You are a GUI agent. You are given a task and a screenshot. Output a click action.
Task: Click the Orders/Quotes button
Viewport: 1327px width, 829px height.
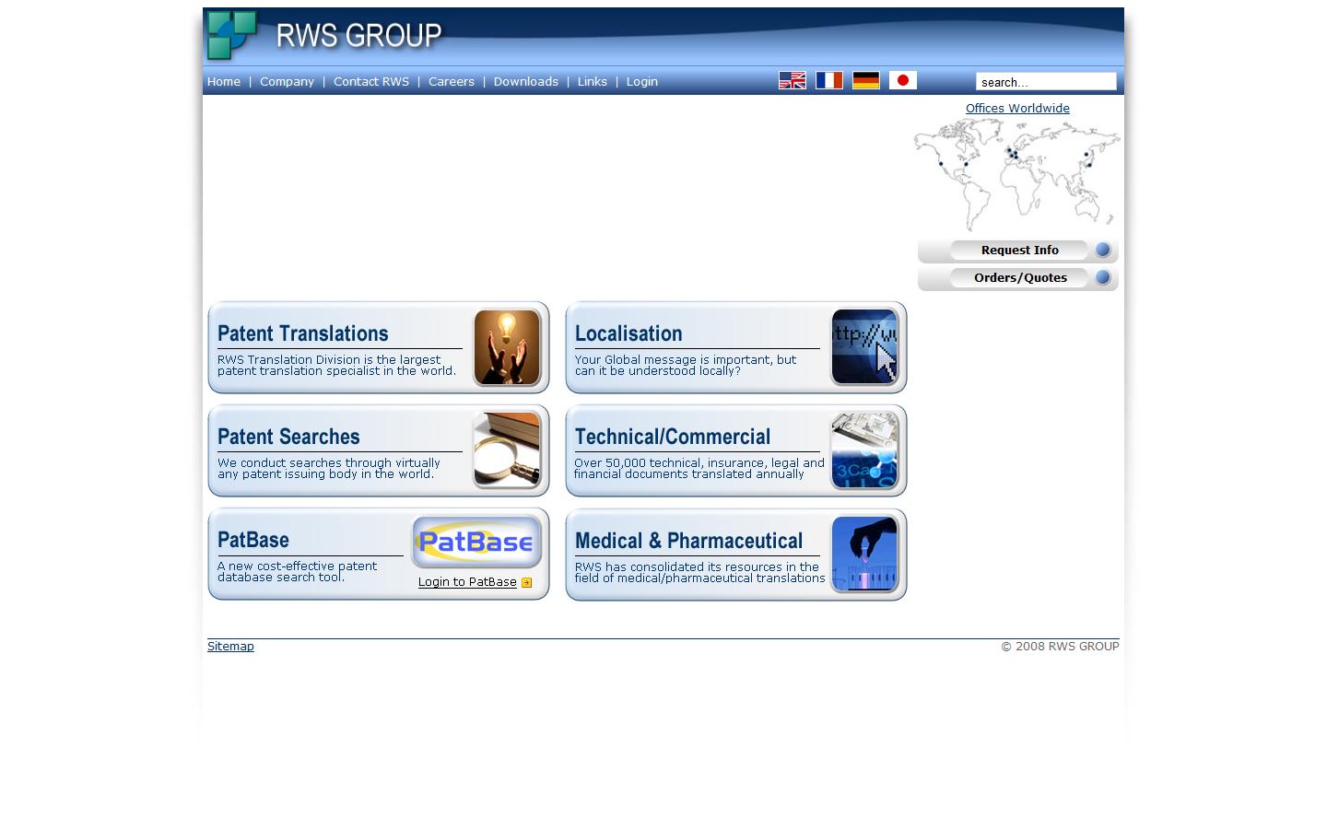(x=1018, y=277)
